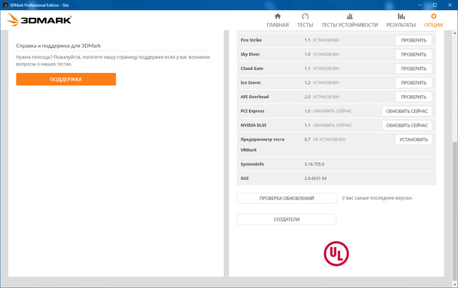Verify Cloud Gate with Проверить button
Viewport: 458px width, 288px height.
point(414,69)
